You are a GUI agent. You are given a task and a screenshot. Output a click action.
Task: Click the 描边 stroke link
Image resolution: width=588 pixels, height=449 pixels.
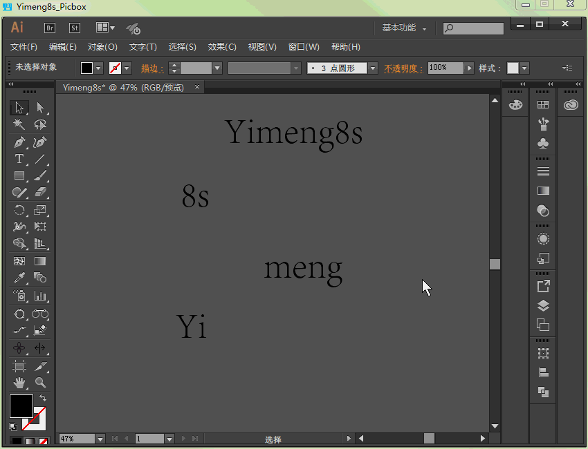click(151, 68)
